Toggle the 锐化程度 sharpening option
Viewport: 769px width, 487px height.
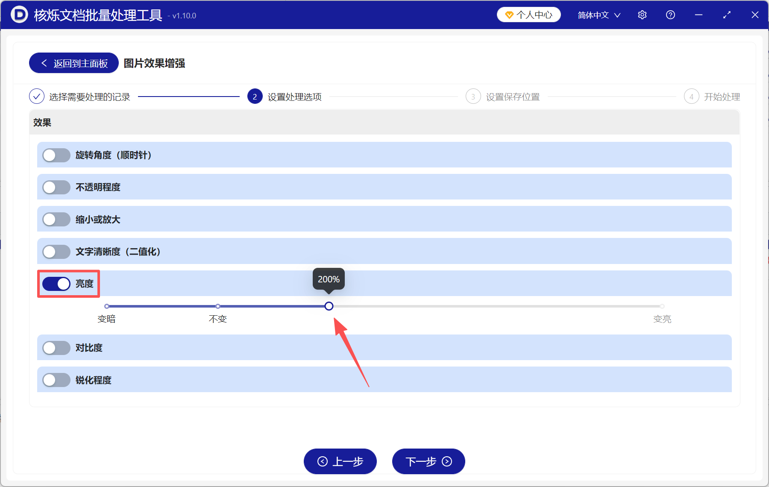tap(56, 380)
